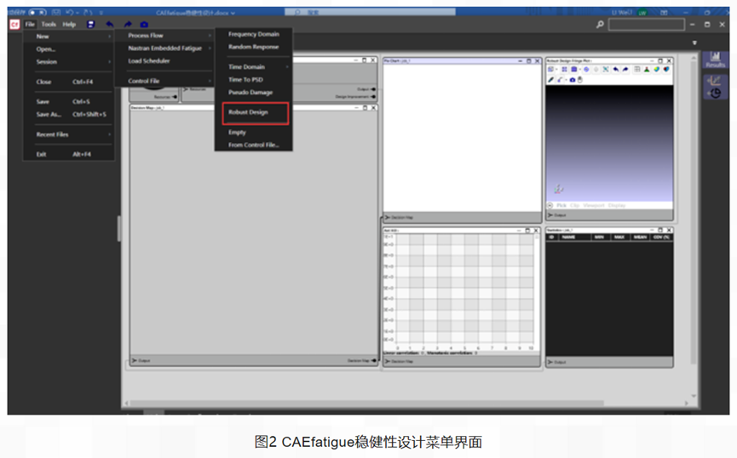The width and height of the screenshot is (737, 458).
Task: Click the Viewport tab under the fringe plot
Action: click(x=594, y=205)
